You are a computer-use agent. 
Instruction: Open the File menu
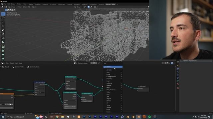click(x=5, y=4)
